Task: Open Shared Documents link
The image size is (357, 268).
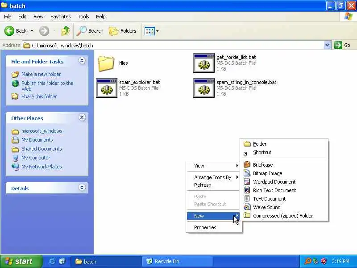Action: pyautogui.click(x=42, y=149)
